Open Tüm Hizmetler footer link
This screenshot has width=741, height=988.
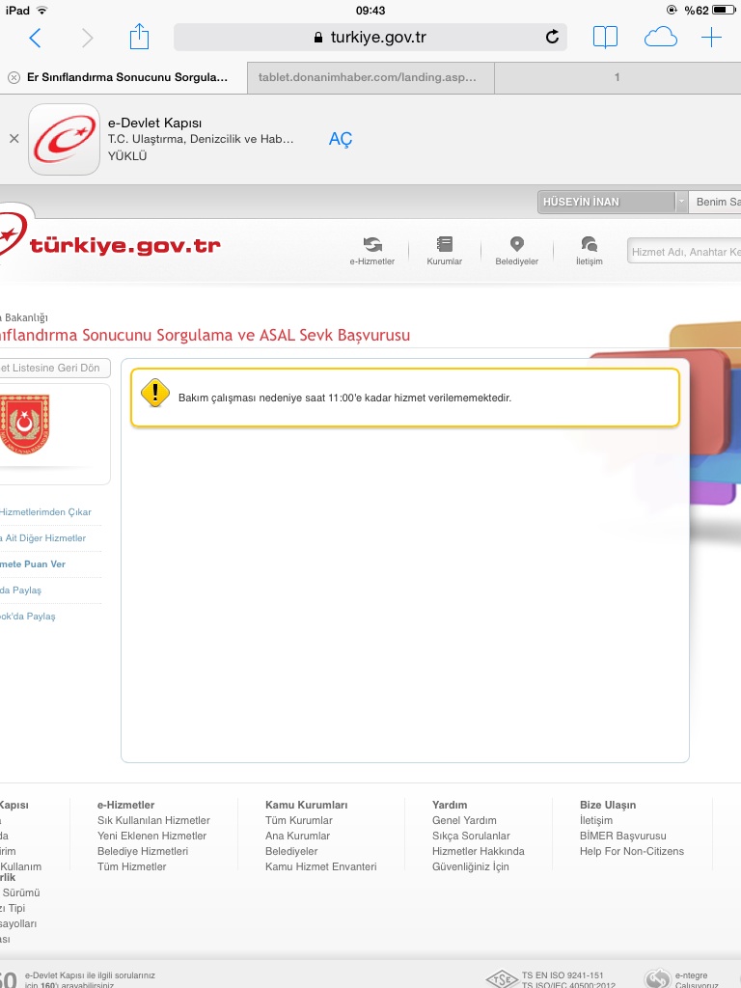pos(131,866)
